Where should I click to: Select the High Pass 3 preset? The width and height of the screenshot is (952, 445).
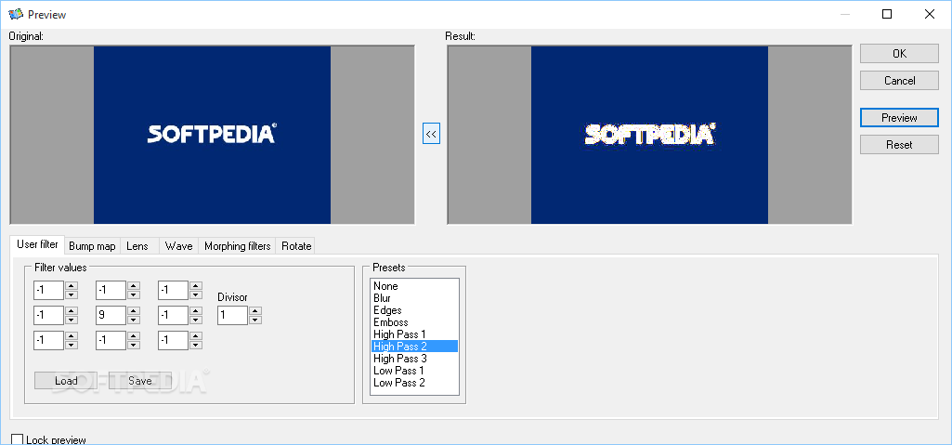coord(414,359)
